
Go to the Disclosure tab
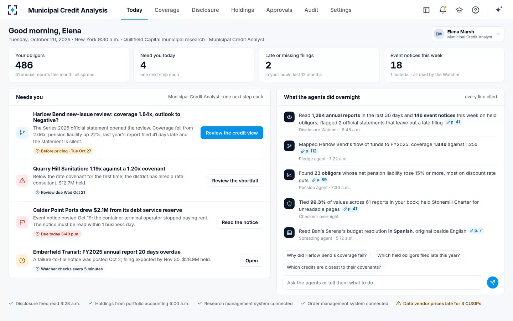[205, 10]
